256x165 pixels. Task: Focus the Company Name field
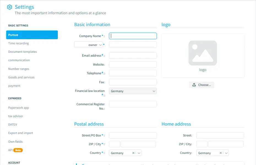[x=133, y=36]
